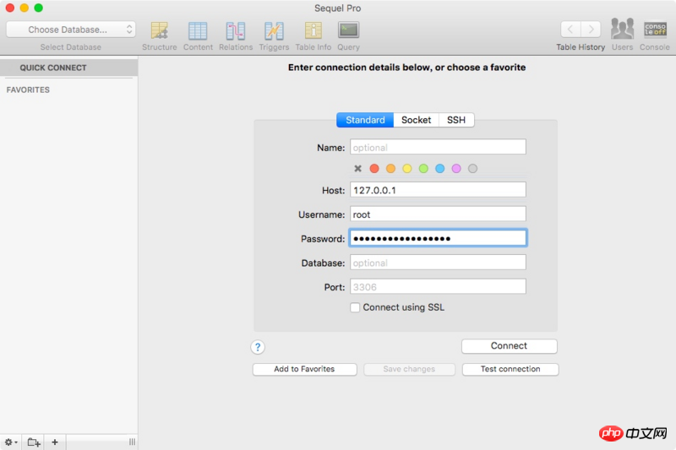Pick the gray color label
Viewport: 676px width, 450px height.
pyautogui.click(x=472, y=168)
